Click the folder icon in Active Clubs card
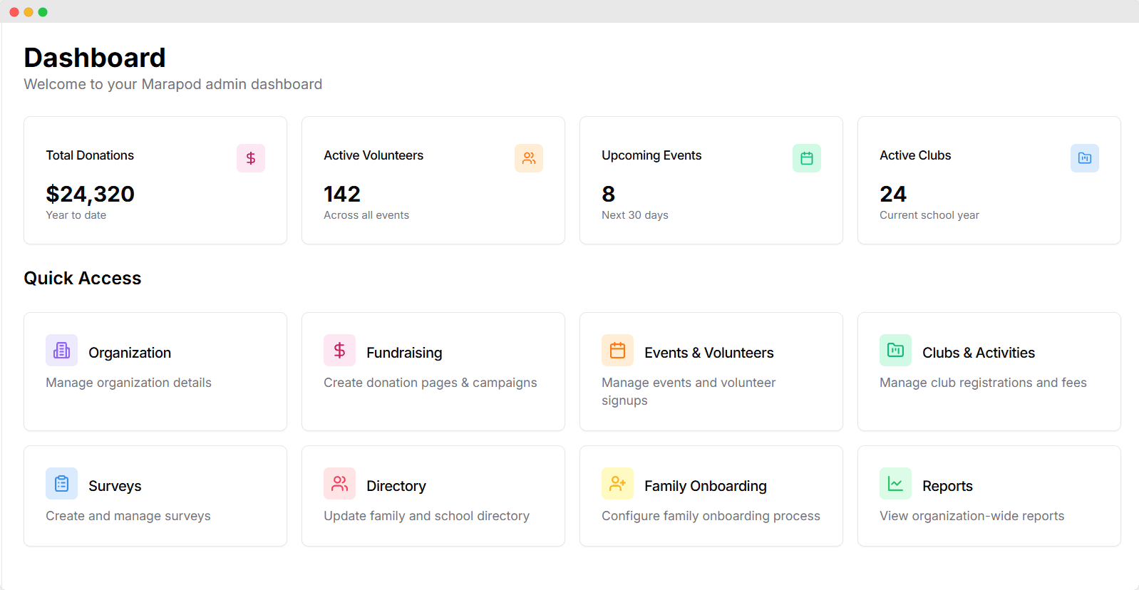 [1085, 158]
